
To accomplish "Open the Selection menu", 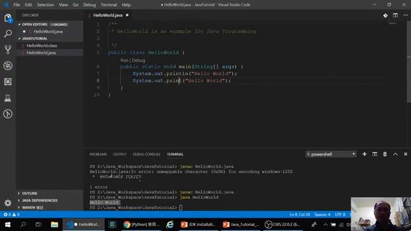I will click(46, 4).
